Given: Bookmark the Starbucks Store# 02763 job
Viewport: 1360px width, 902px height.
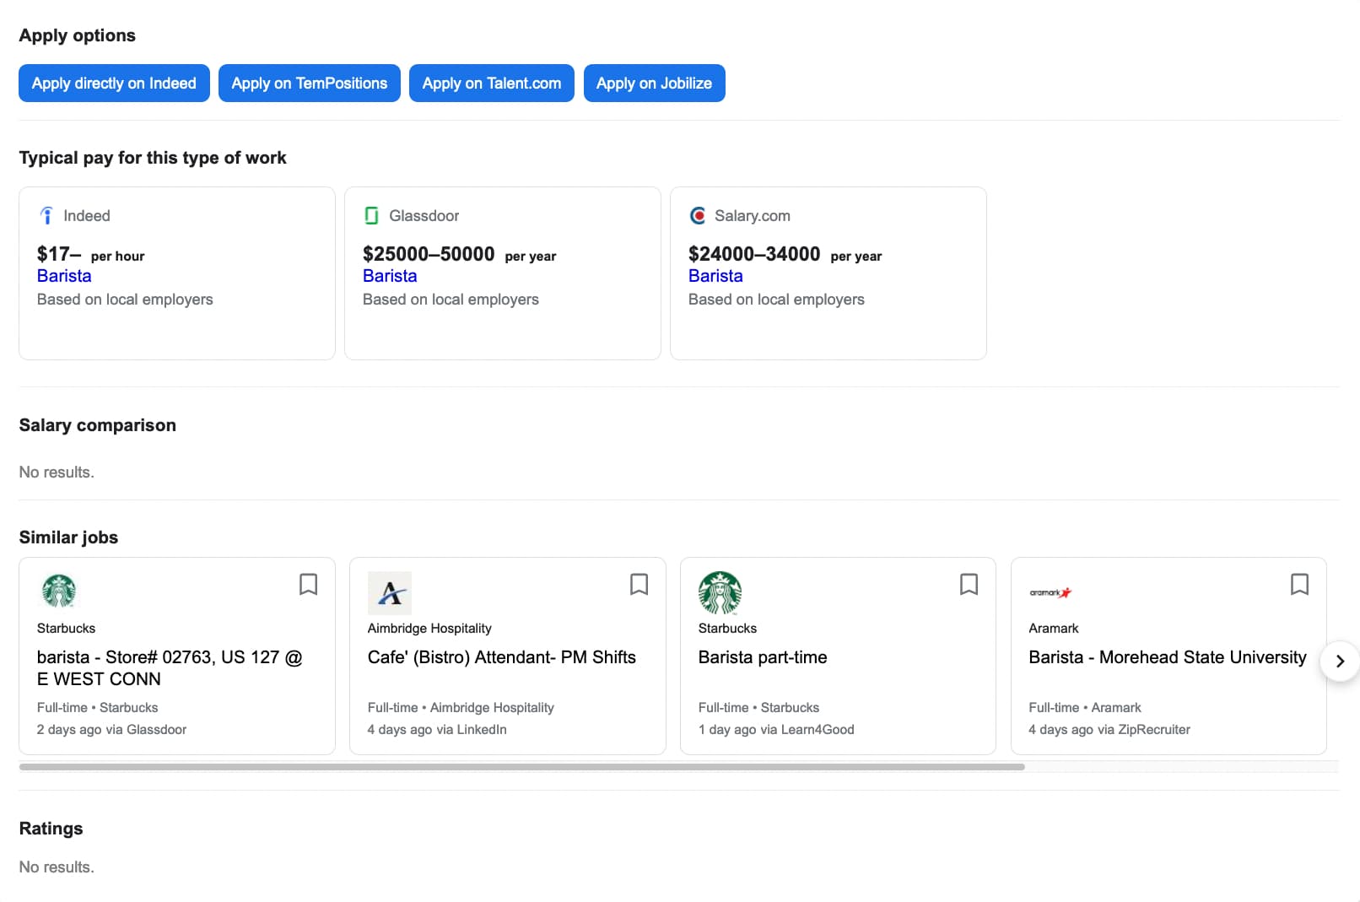Looking at the screenshot, I should (x=309, y=585).
